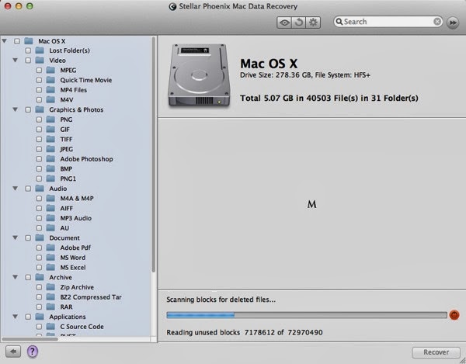Select the AU tree item
This screenshot has width=466, height=364.
click(64, 227)
